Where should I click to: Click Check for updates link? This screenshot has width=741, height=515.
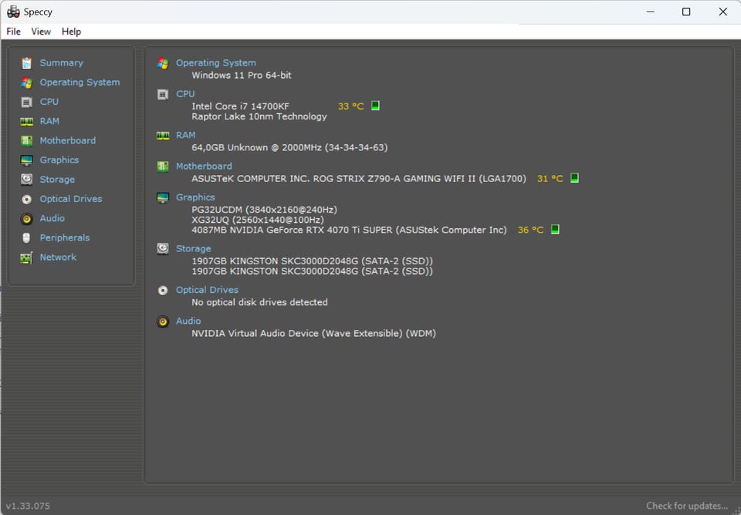click(x=686, y=506)
